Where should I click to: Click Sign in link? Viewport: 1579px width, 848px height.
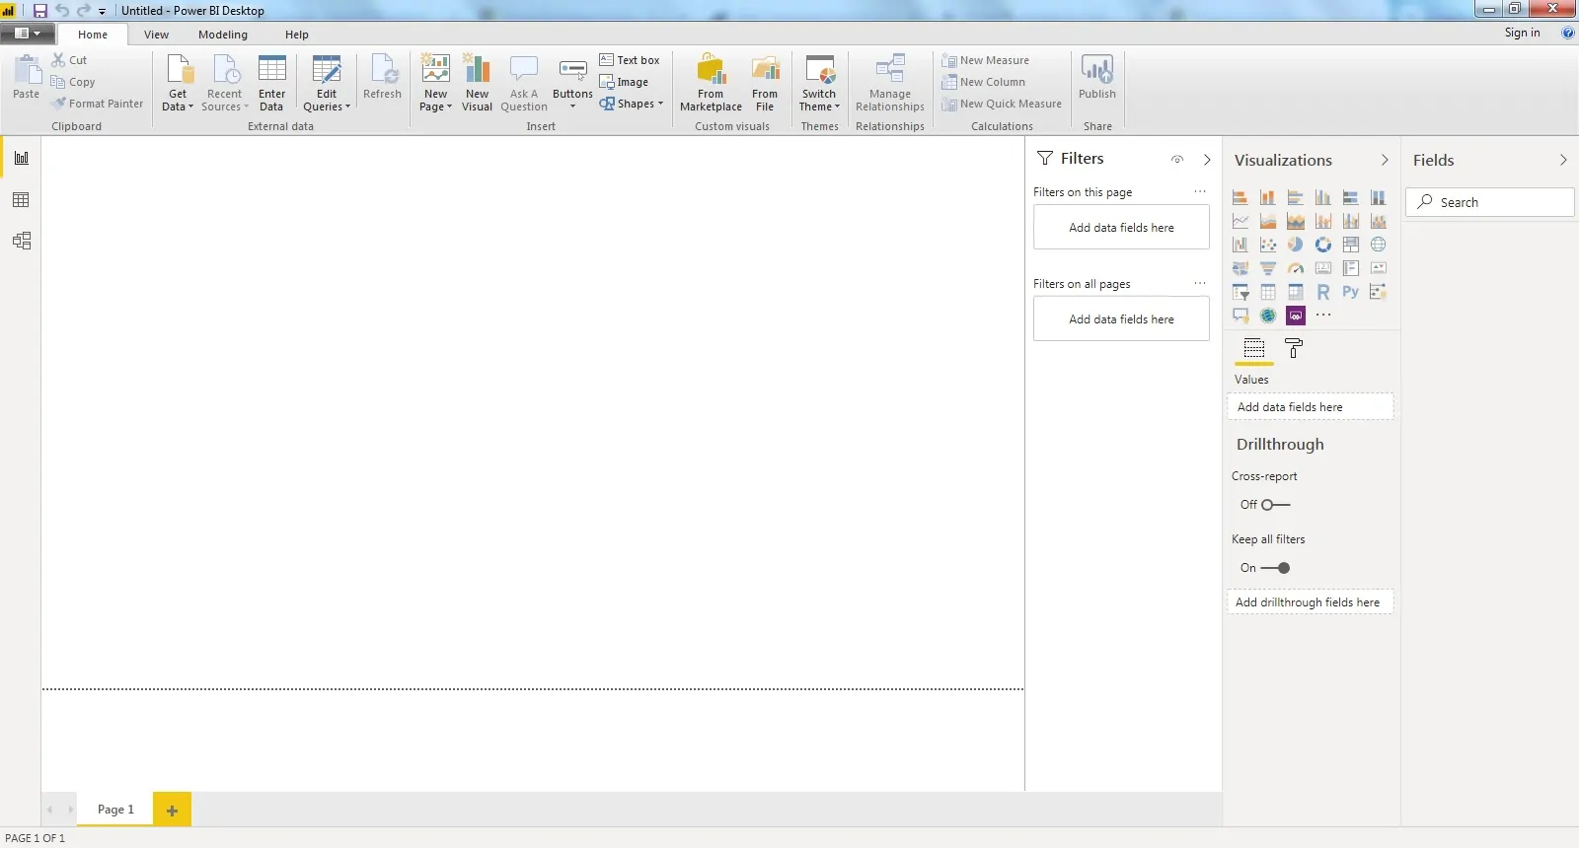point(1522,33)
